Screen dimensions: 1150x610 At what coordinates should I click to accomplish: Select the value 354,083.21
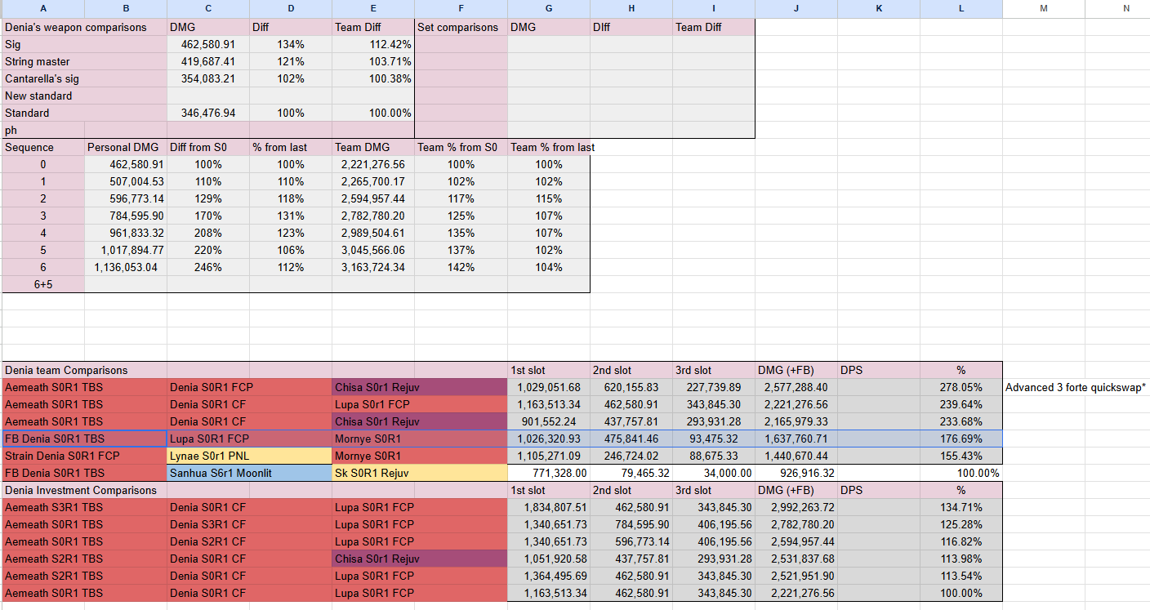[208, 78]
